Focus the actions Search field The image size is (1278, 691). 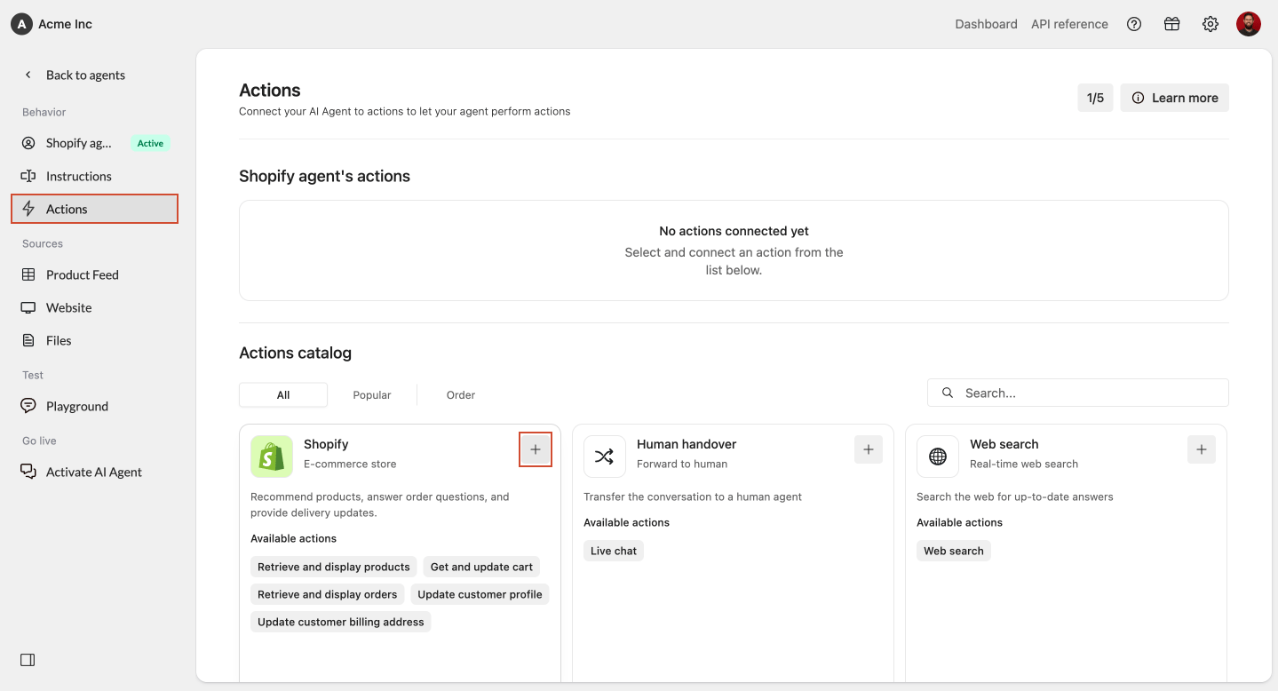[1078, 393]
